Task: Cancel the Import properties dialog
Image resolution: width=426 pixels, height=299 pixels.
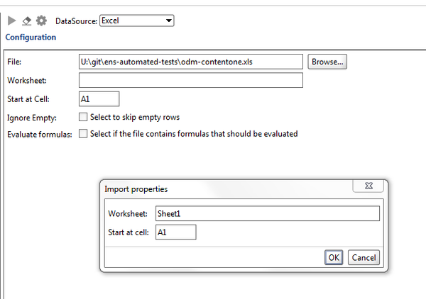Action: [x=364, y=257]
